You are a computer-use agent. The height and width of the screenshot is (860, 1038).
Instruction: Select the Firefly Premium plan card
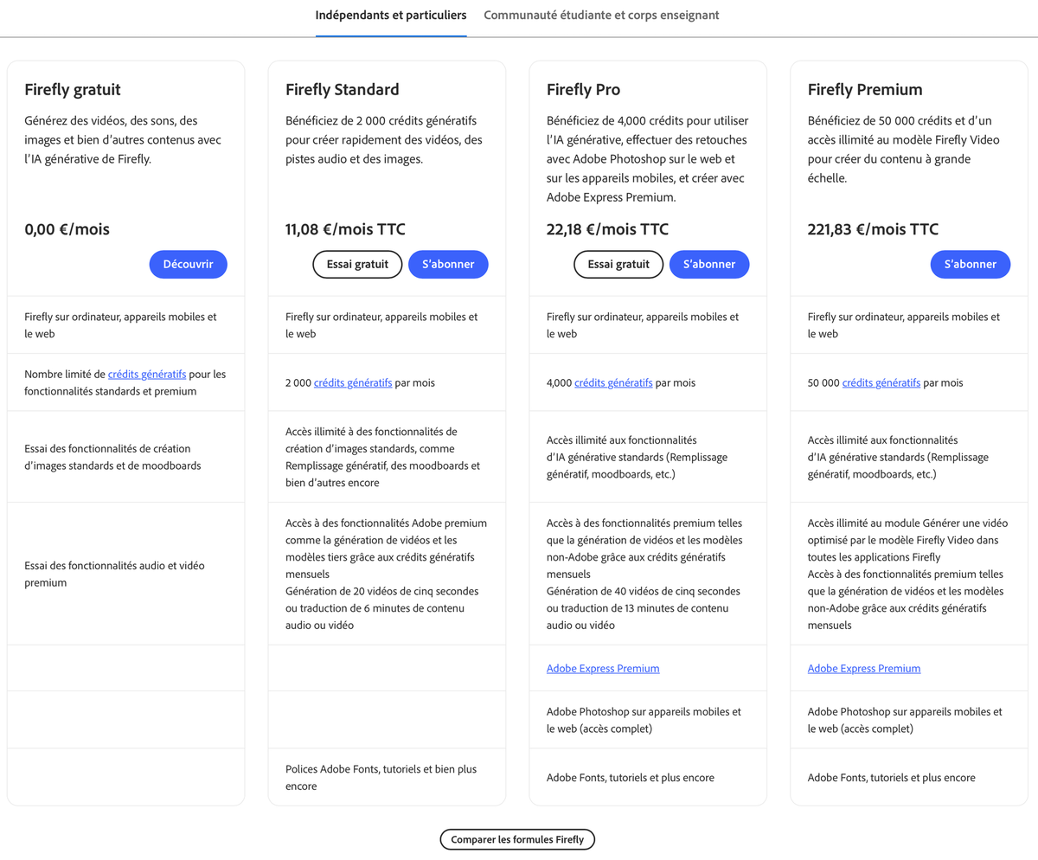(x=908, y=89)
